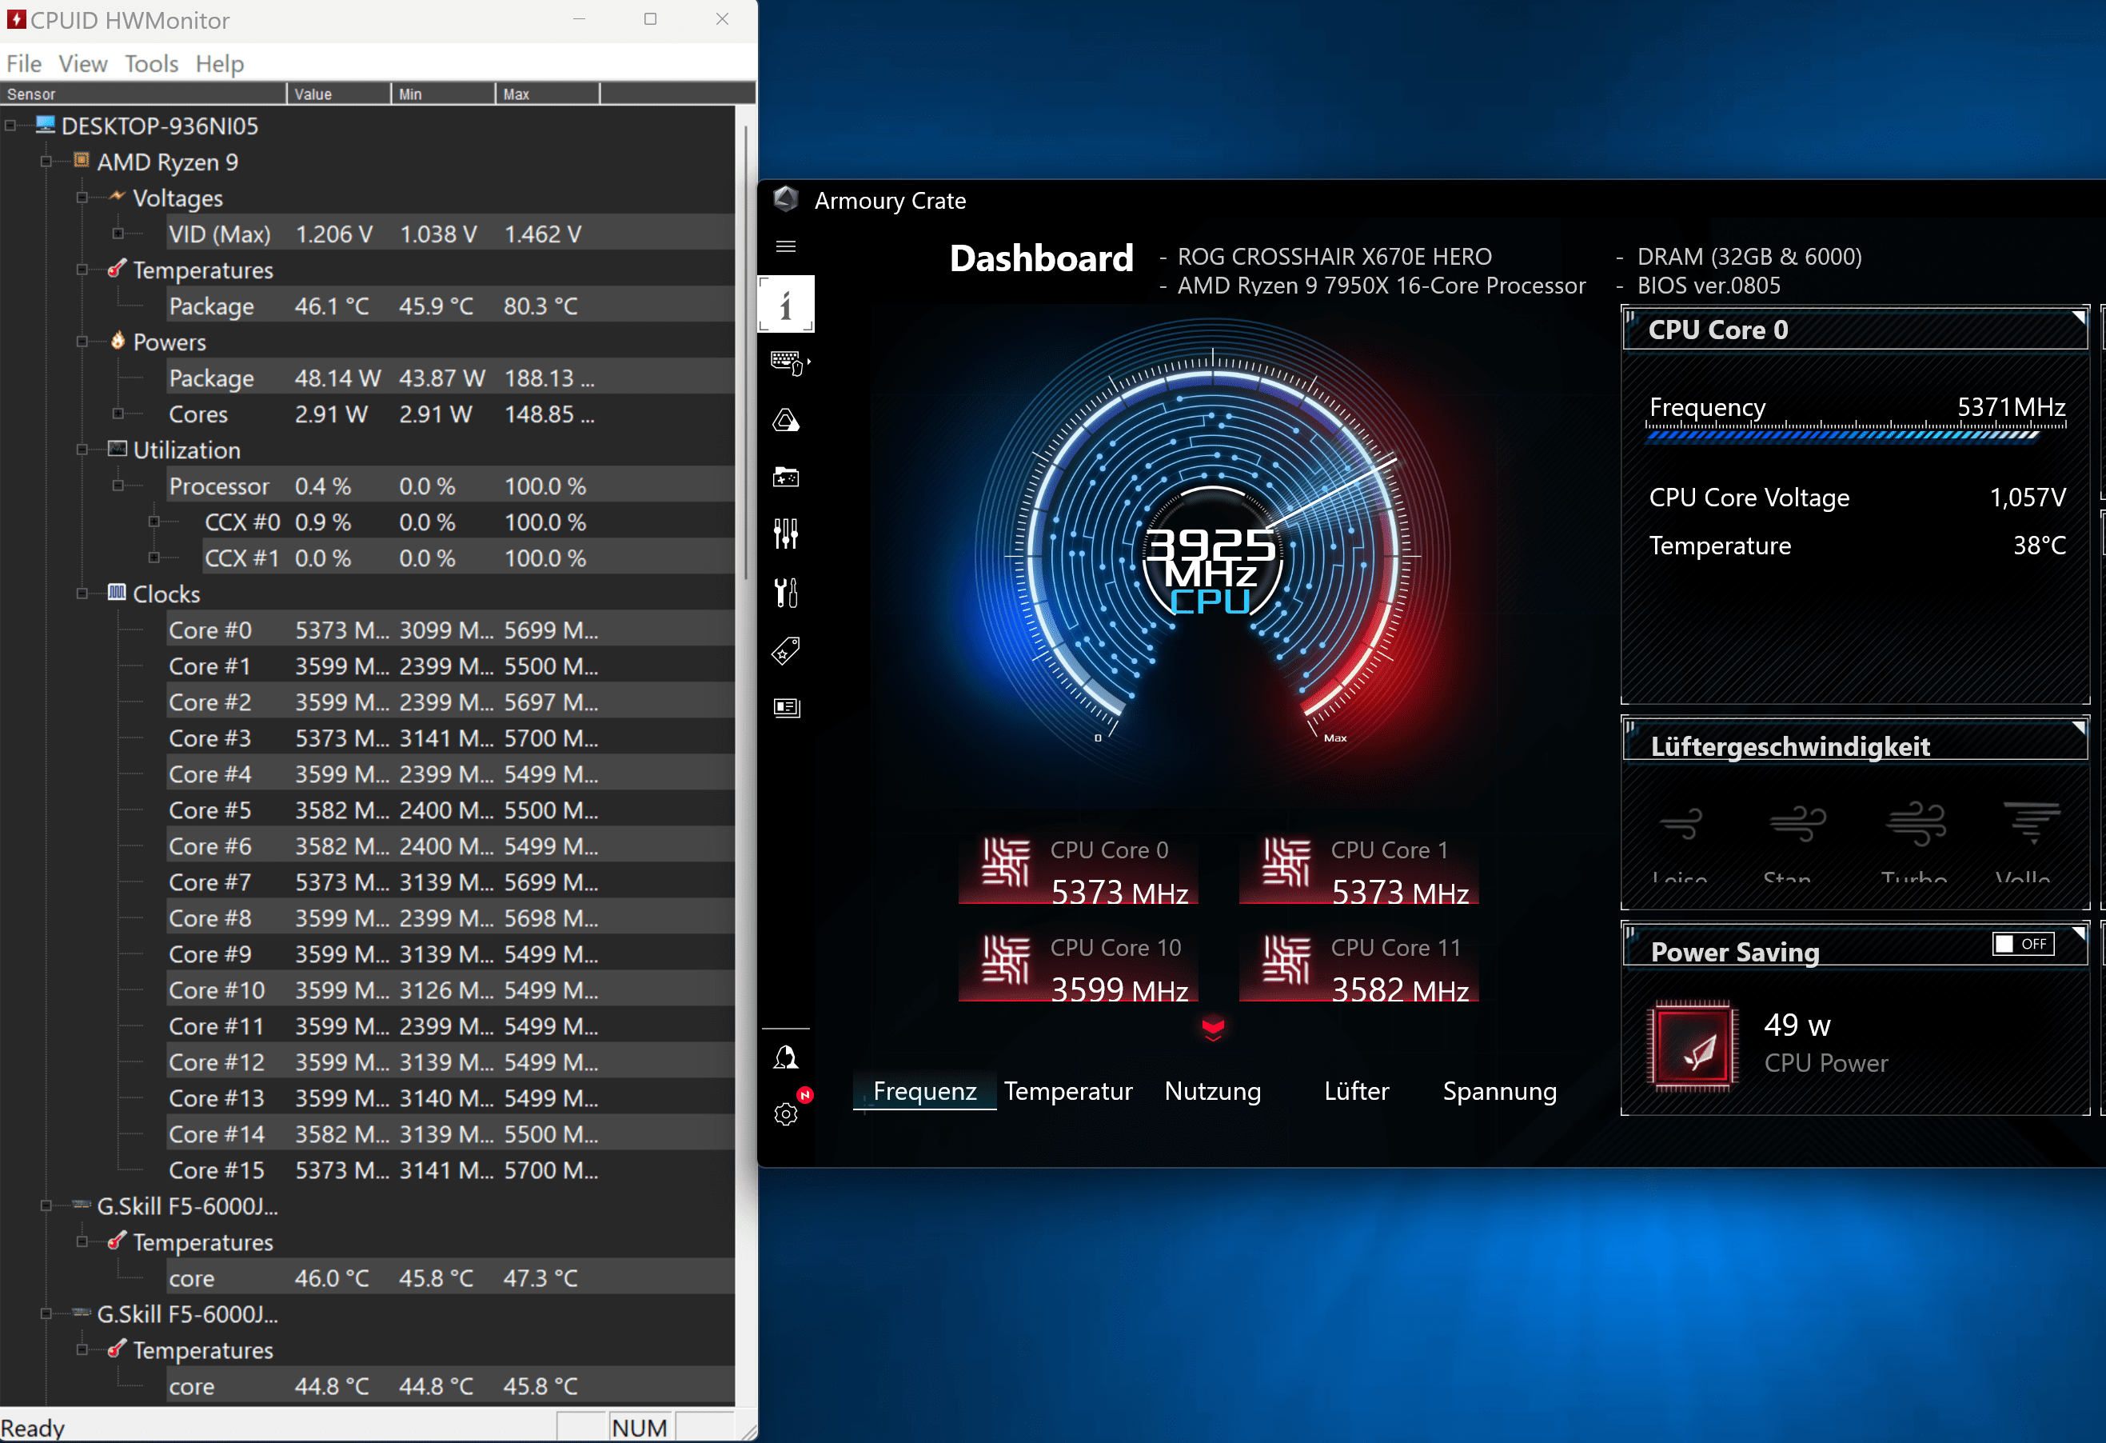
Task: Click the Frequency progress bar in CPU Core 0
Action: click(1856, 433)
